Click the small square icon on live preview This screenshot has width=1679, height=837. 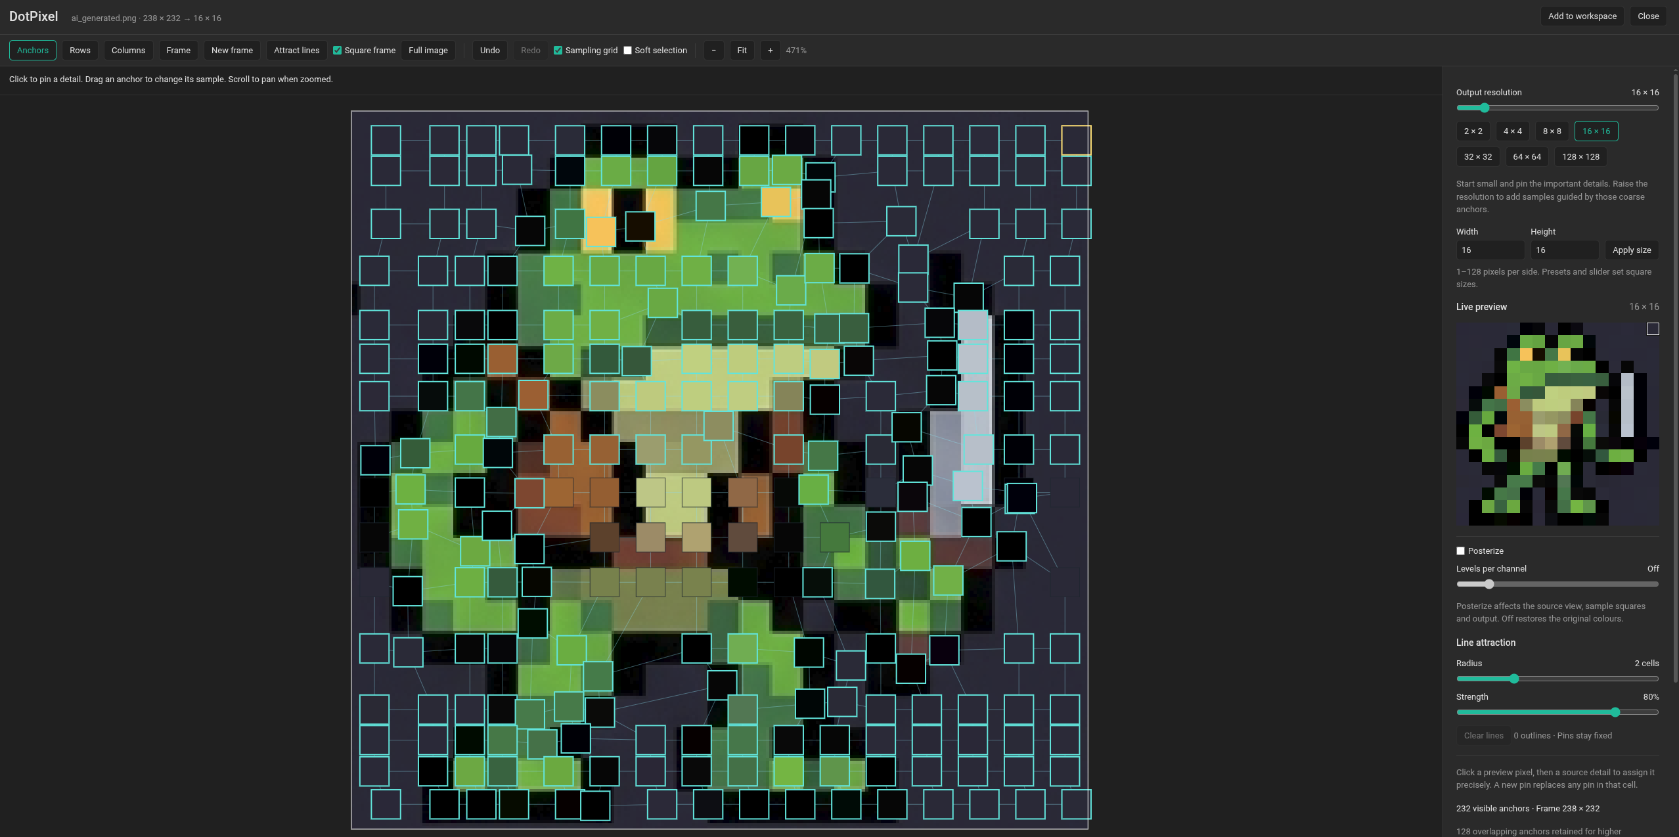click(1653, 329)
